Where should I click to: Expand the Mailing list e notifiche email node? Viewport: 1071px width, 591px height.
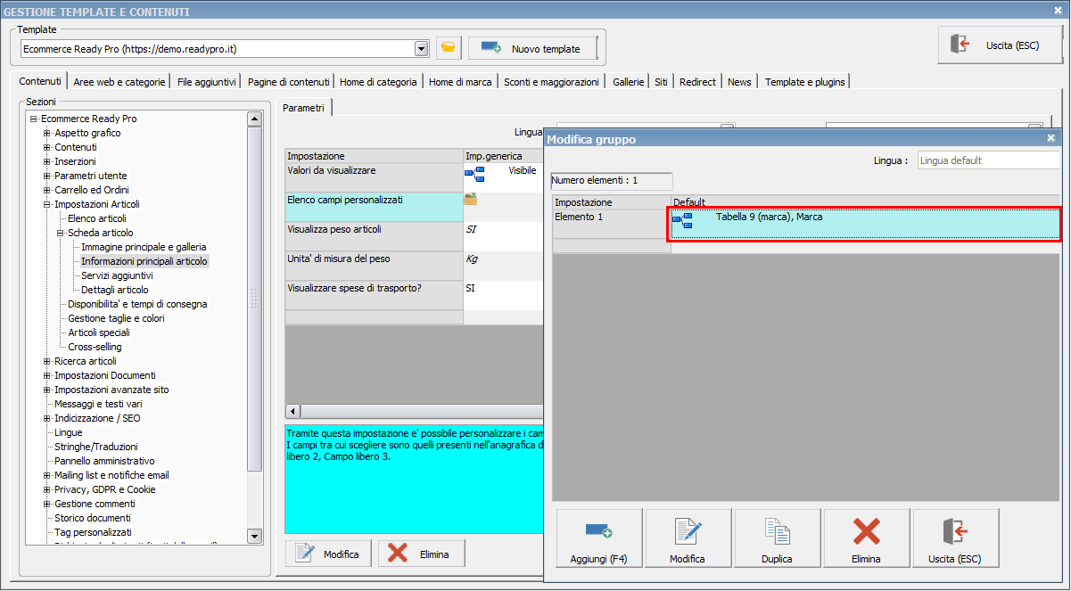(x=47, y=475)
